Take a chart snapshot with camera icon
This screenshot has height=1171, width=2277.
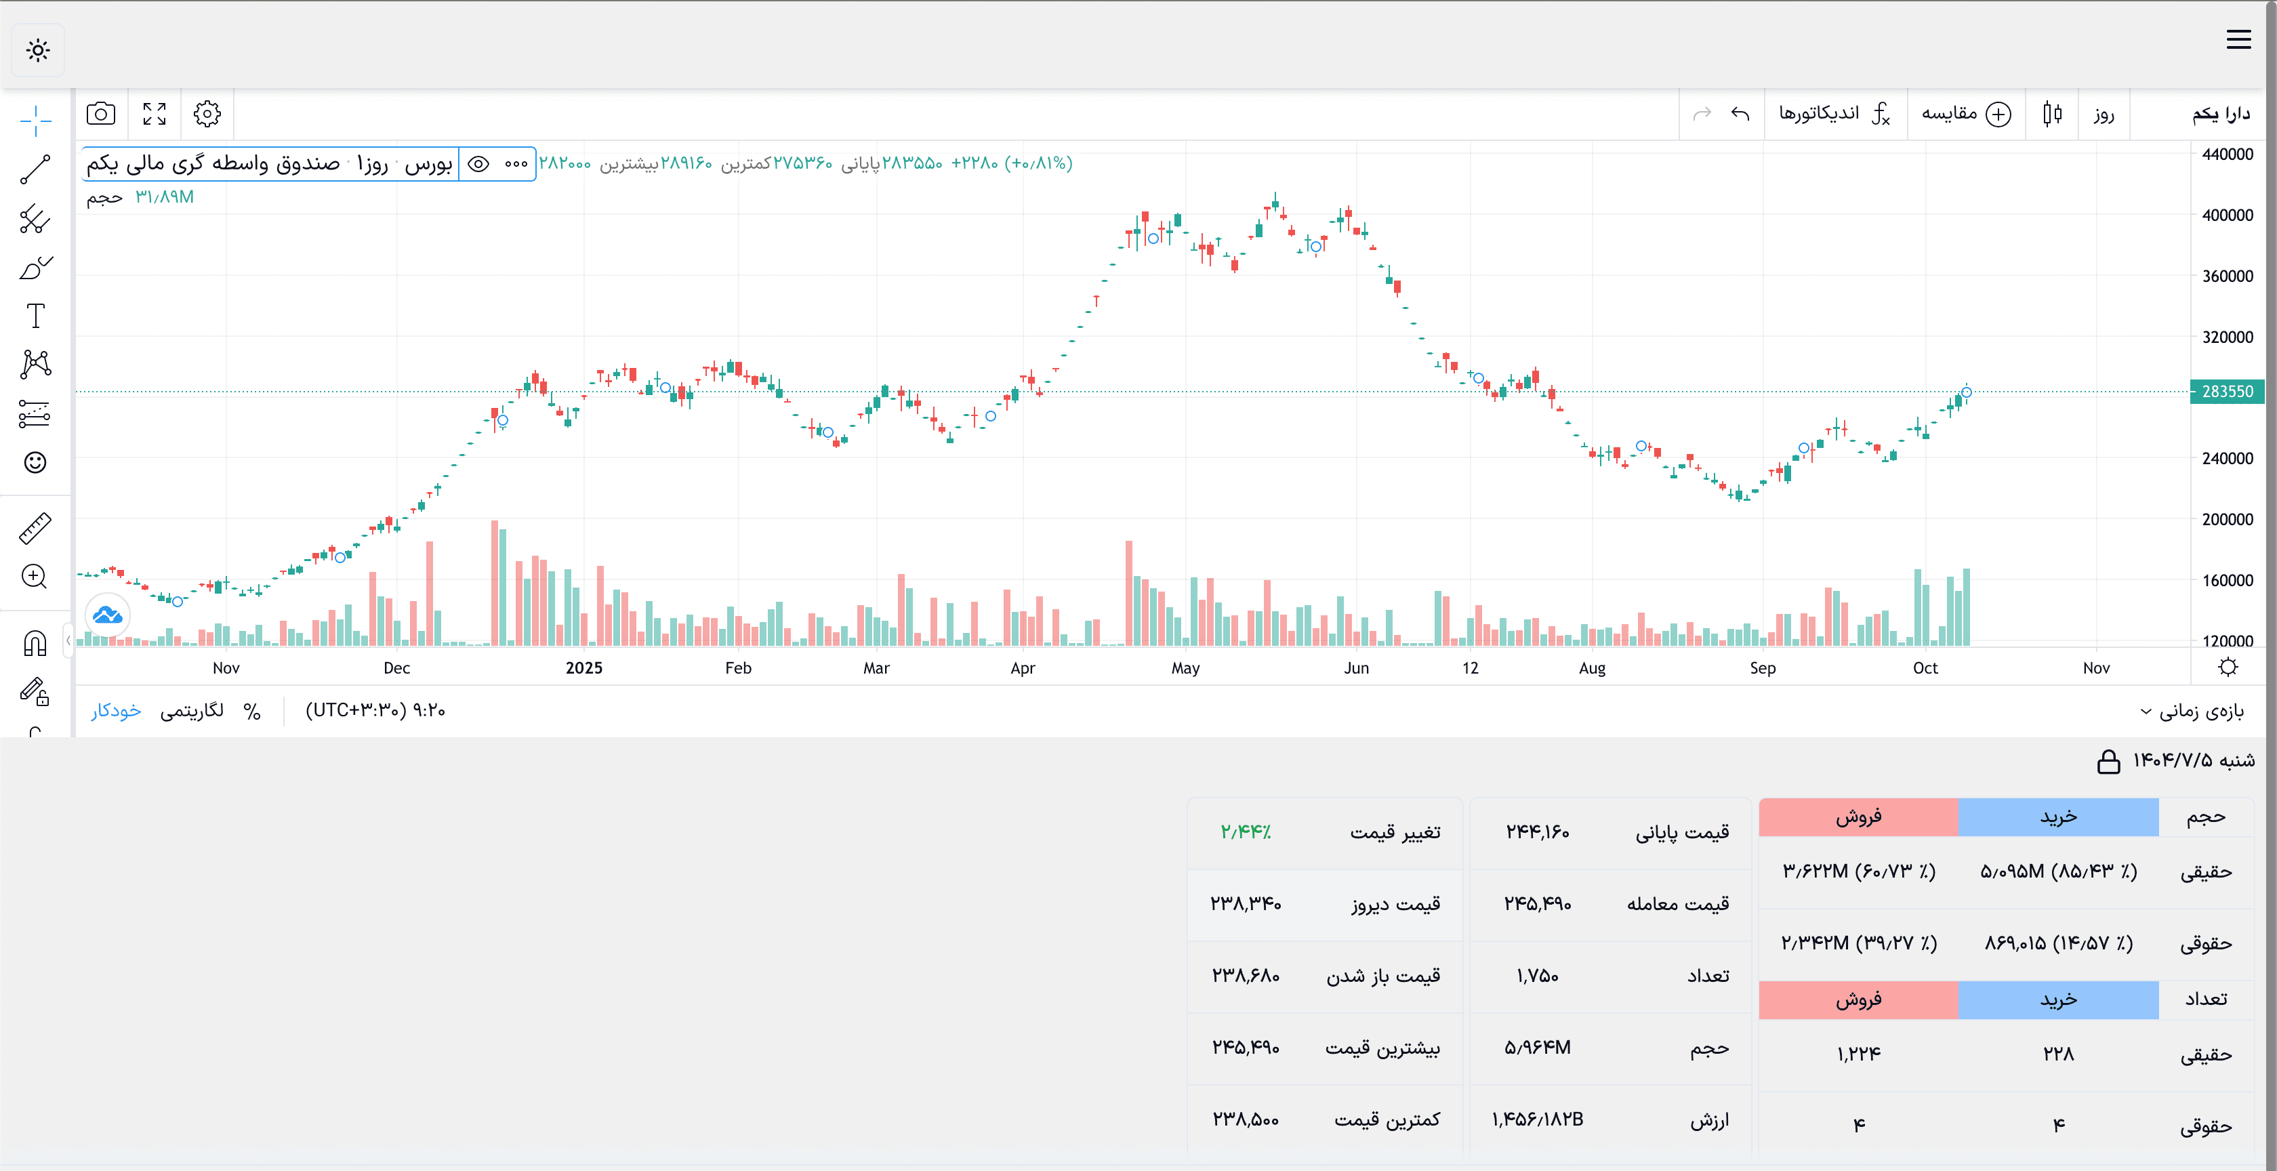(x=101, y=114)
